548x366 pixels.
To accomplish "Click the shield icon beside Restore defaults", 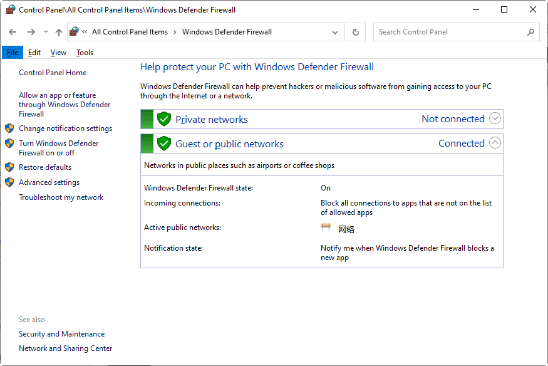I will 9,167.
